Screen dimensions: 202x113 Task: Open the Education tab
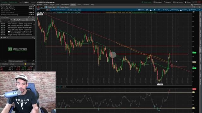tap(86, 5)
